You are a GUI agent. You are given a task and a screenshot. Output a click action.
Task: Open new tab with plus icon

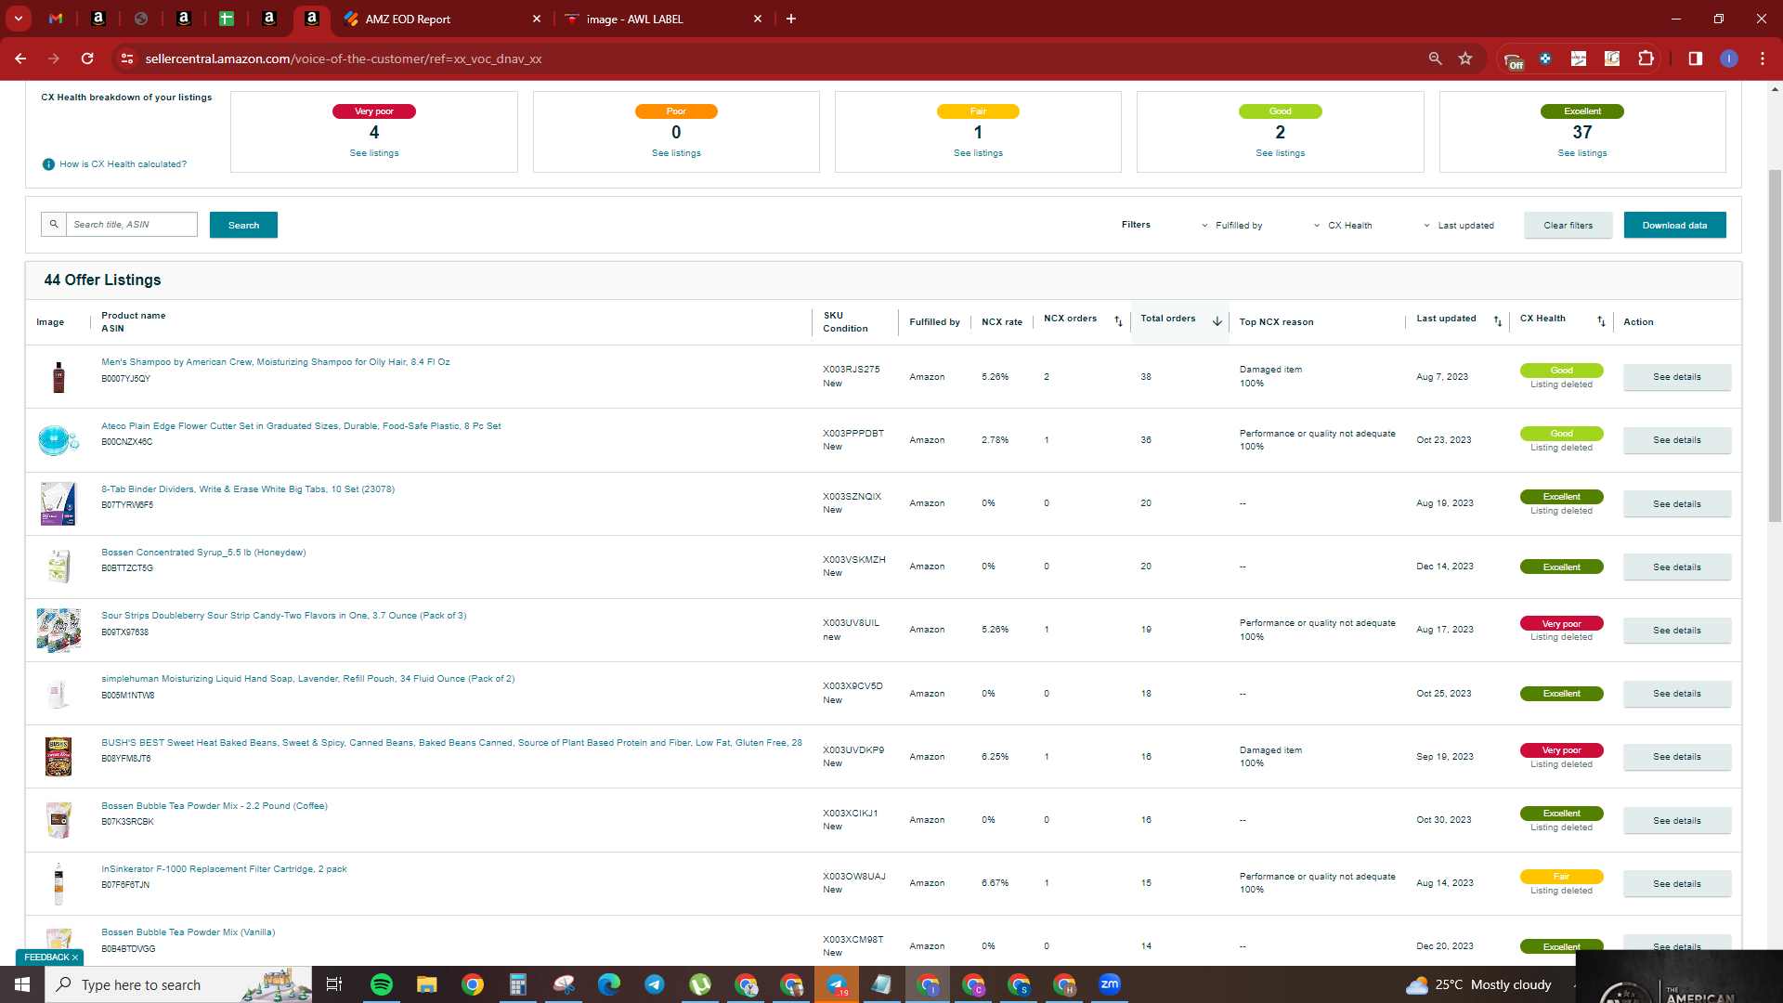click(x=791, y=19)
